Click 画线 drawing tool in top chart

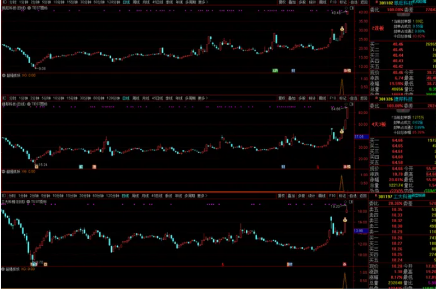coord(322,2)
